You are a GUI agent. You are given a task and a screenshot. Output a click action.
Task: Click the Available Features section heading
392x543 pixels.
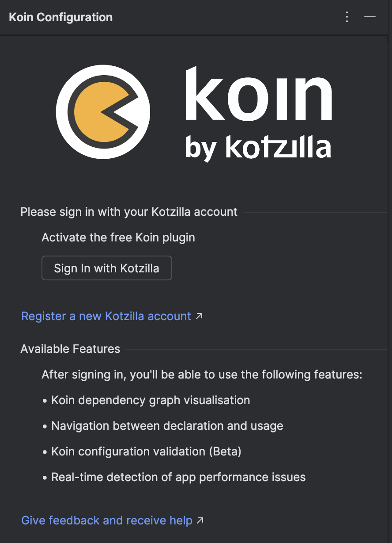click(x=70, y=349)
